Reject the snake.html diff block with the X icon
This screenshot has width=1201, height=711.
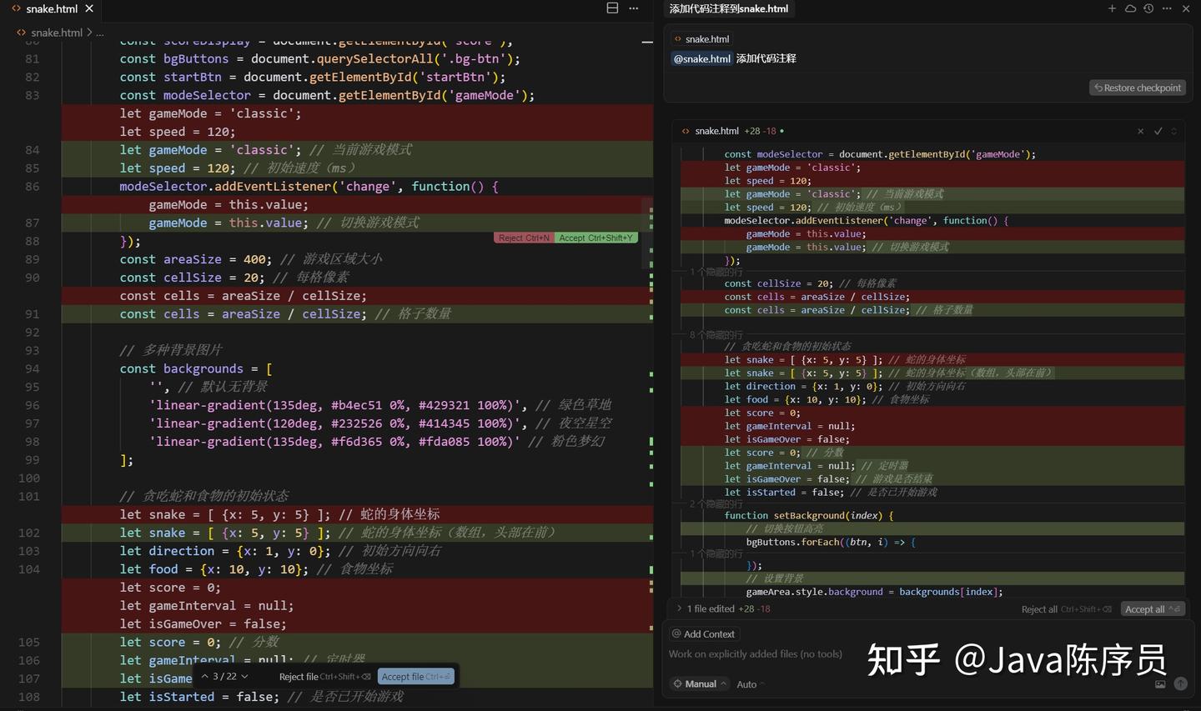(x=1141, y=131)
